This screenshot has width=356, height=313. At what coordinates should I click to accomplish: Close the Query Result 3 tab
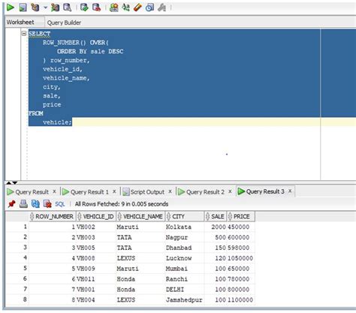click(290, 191)
